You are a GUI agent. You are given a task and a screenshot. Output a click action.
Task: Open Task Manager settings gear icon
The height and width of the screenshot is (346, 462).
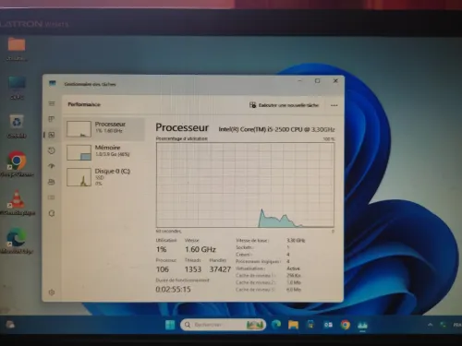(52, 292)
